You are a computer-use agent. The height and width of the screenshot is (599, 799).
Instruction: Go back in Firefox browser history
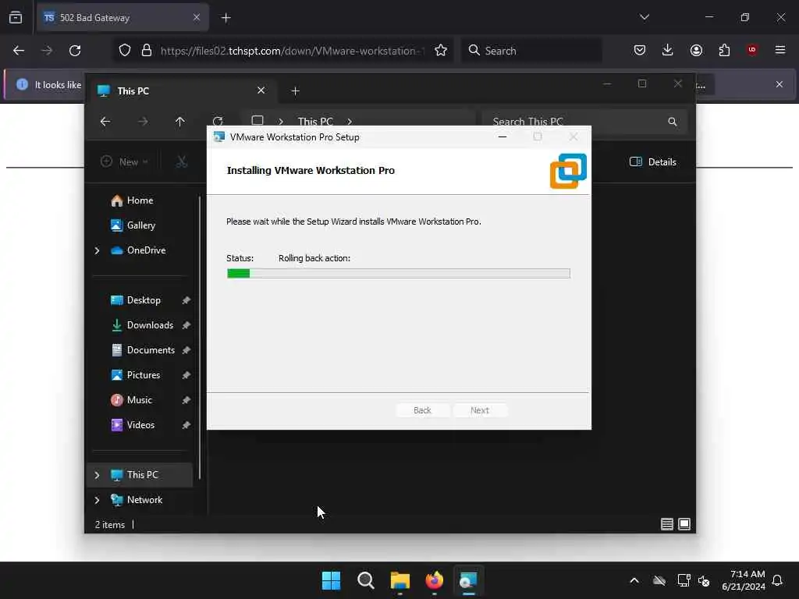click(x=19, y=51)
